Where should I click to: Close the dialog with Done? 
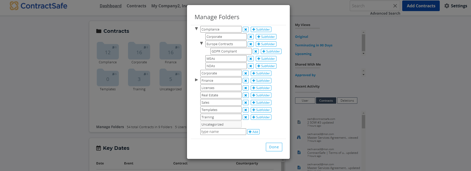(274, 147)
